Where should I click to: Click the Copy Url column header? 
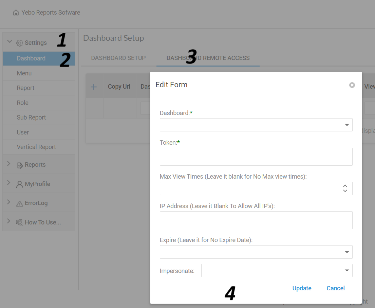pos(119,87)
